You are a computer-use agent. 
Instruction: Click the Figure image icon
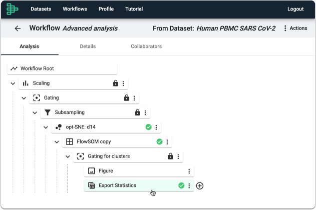click(x=92, y=171)
